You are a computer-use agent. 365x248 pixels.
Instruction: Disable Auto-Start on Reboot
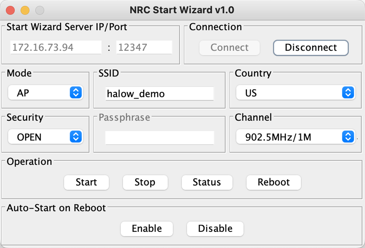[x=215, y=229]
